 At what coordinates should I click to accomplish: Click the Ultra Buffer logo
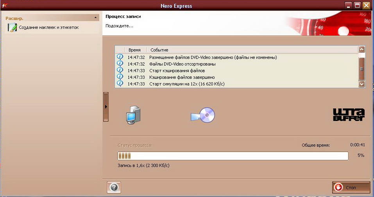coord(348,114)
